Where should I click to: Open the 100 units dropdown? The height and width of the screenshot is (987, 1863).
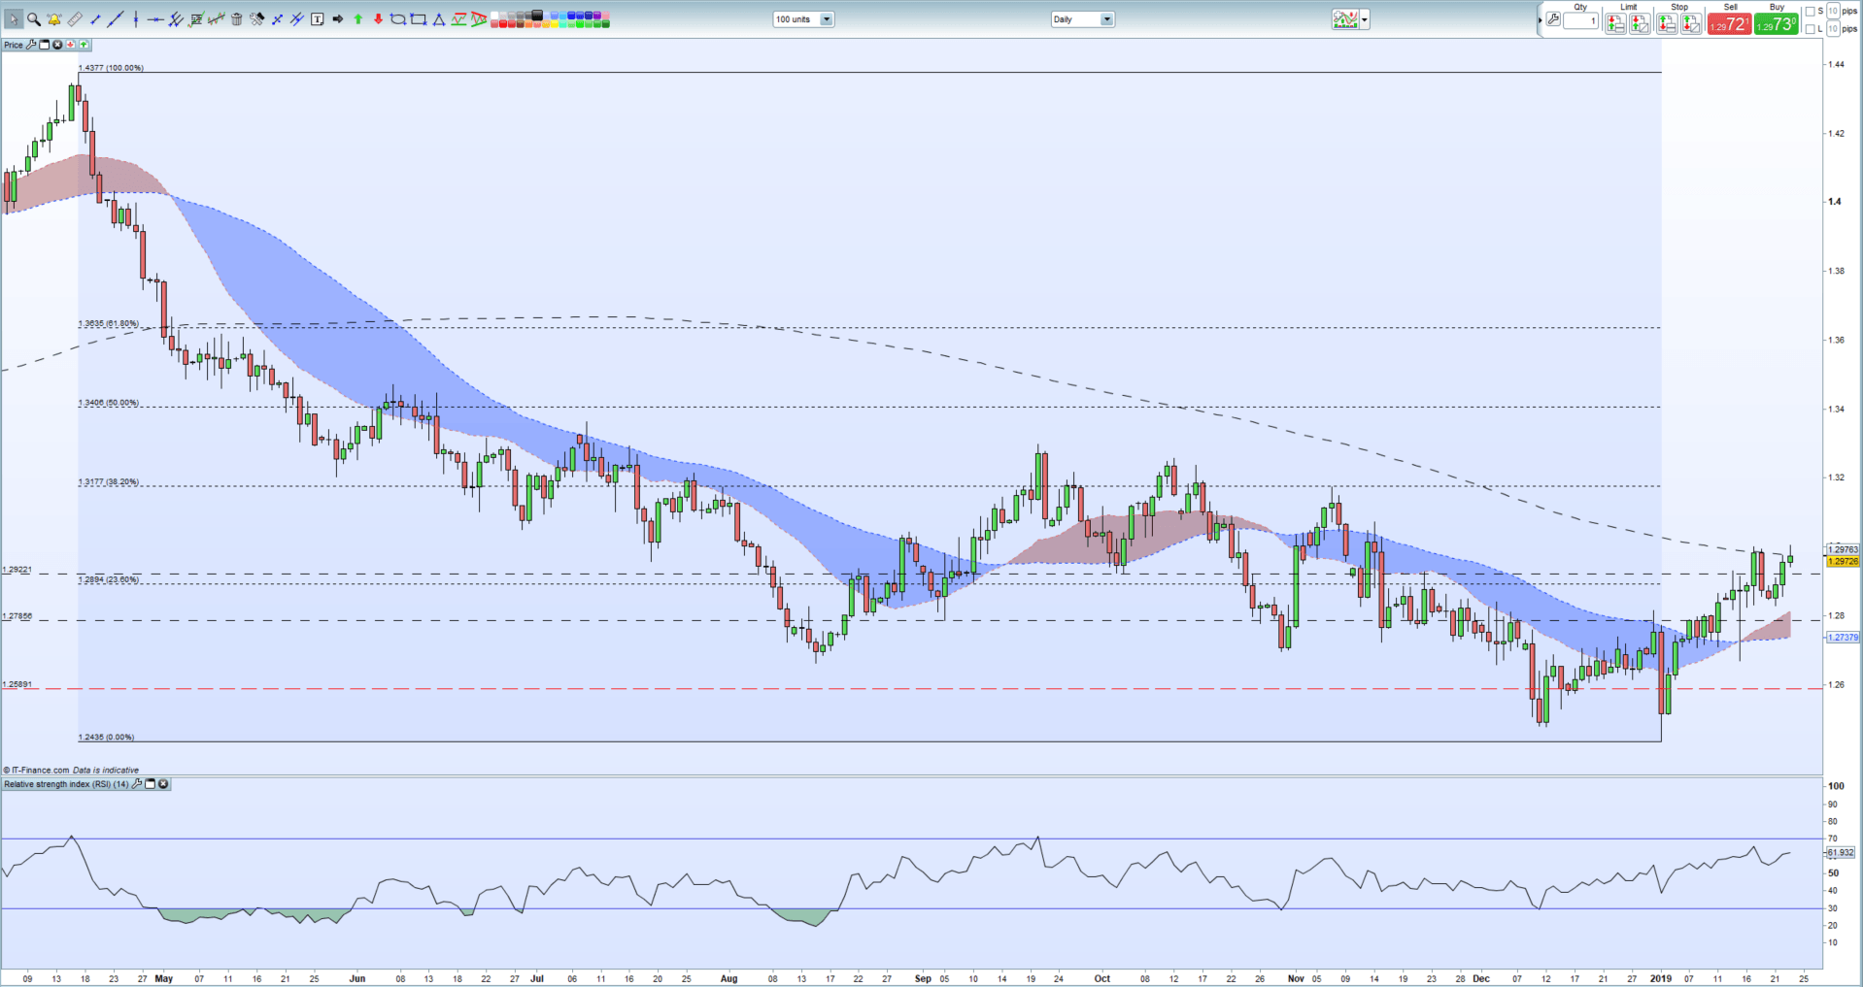(803, 19)
